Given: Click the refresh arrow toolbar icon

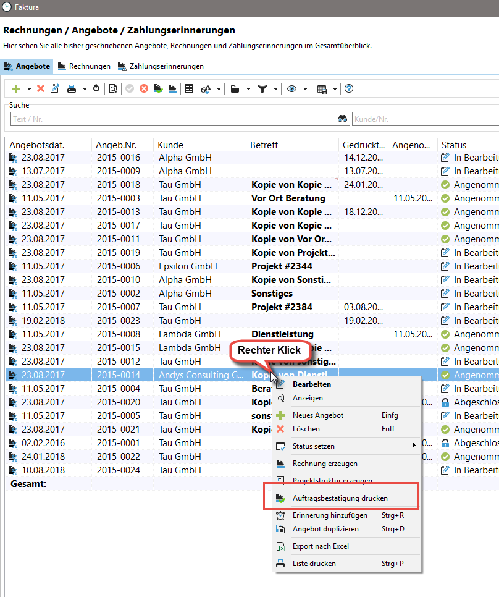Looking at the screenshot, I should point(96,89).
